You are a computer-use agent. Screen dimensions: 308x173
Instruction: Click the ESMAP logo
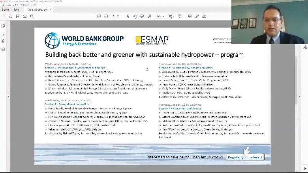[152, 40]
